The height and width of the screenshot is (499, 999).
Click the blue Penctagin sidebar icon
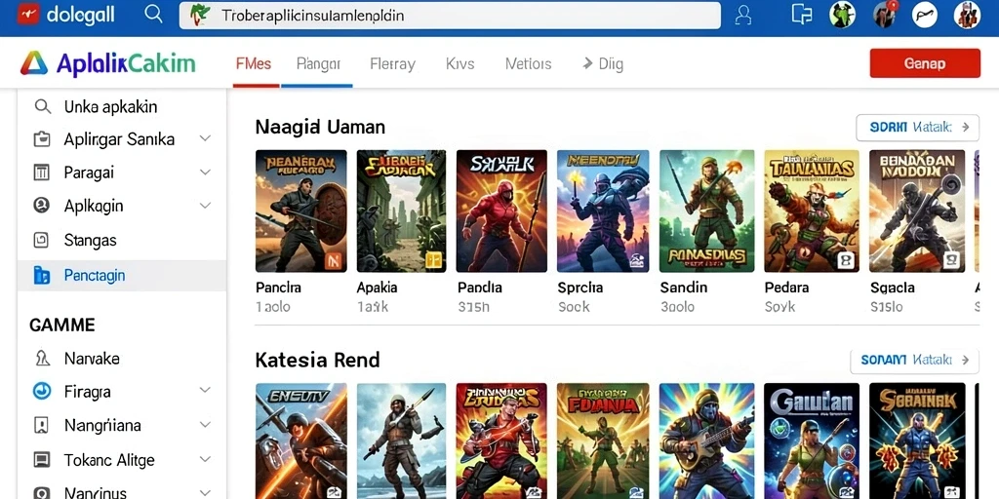pos(41,275)
